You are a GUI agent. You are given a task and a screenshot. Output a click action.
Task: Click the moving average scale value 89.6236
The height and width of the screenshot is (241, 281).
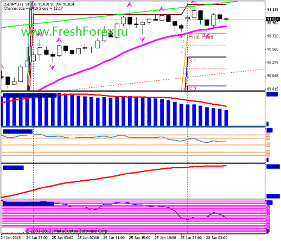(x=273, y=196)
